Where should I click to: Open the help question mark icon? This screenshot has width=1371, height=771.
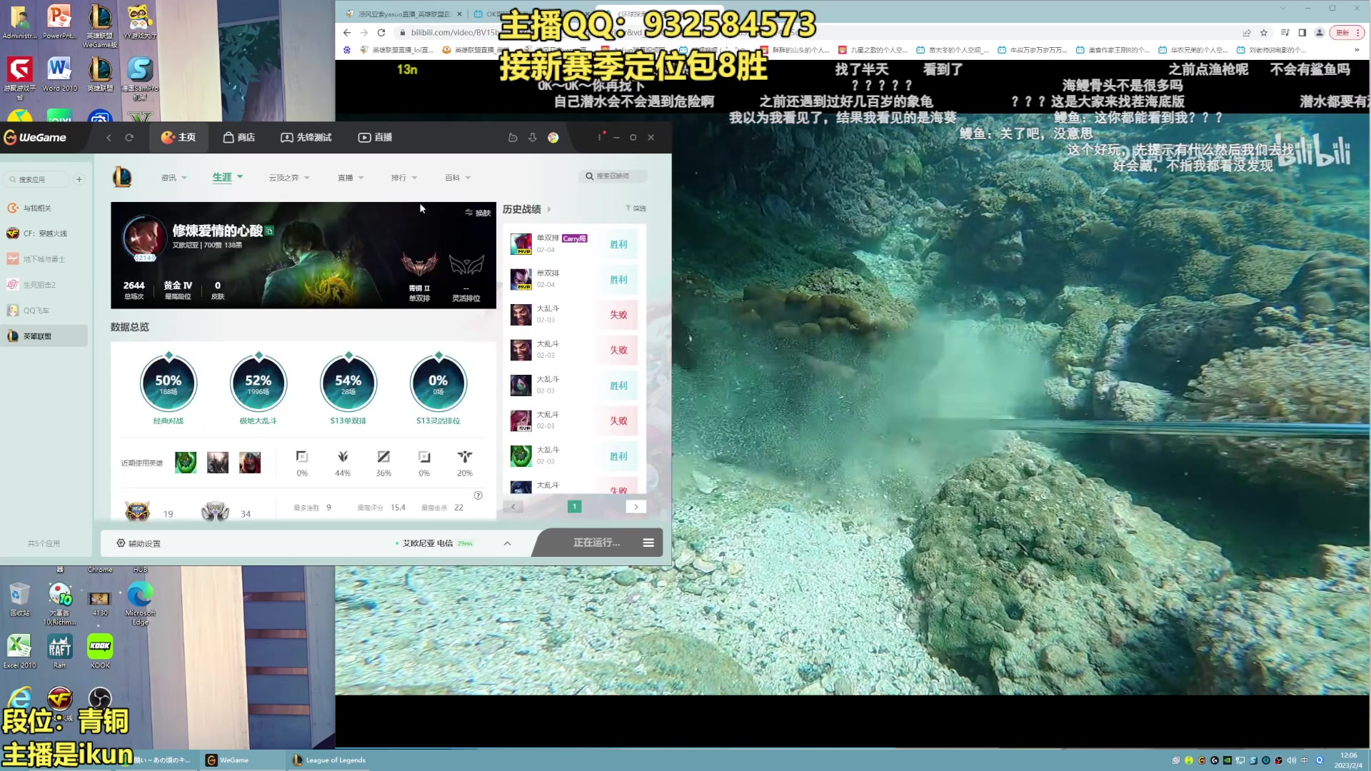point(478,495)
